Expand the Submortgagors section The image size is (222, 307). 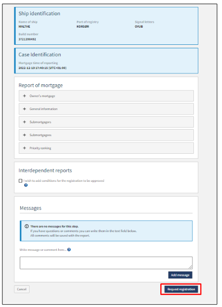coord(106,122)
